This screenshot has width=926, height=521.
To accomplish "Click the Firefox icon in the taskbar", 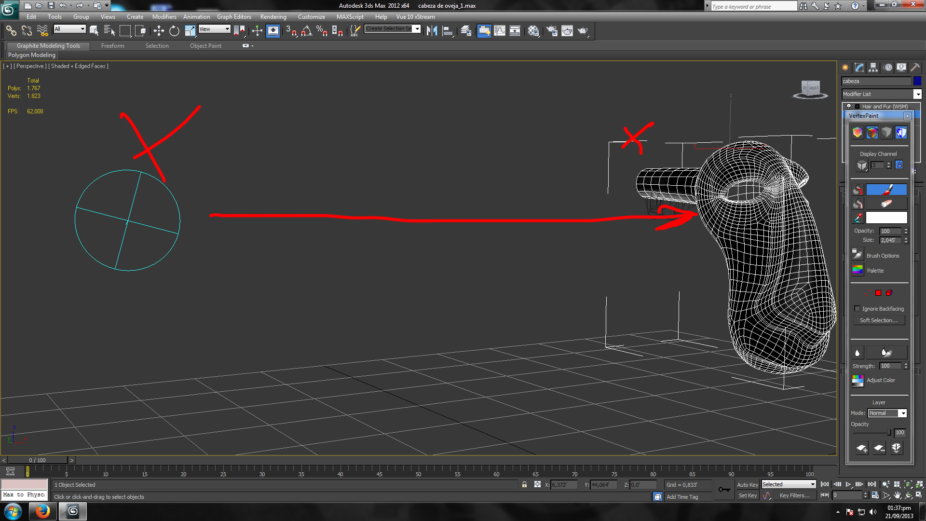I will click(42, 511).
